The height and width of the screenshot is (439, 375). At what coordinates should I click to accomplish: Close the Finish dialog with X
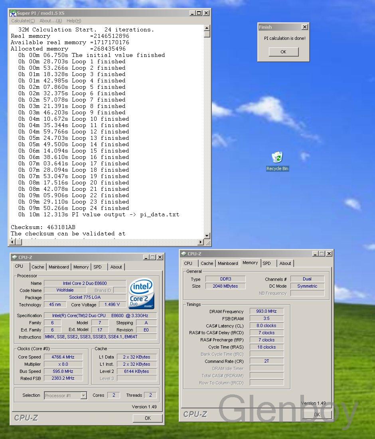tap(305, 27)
